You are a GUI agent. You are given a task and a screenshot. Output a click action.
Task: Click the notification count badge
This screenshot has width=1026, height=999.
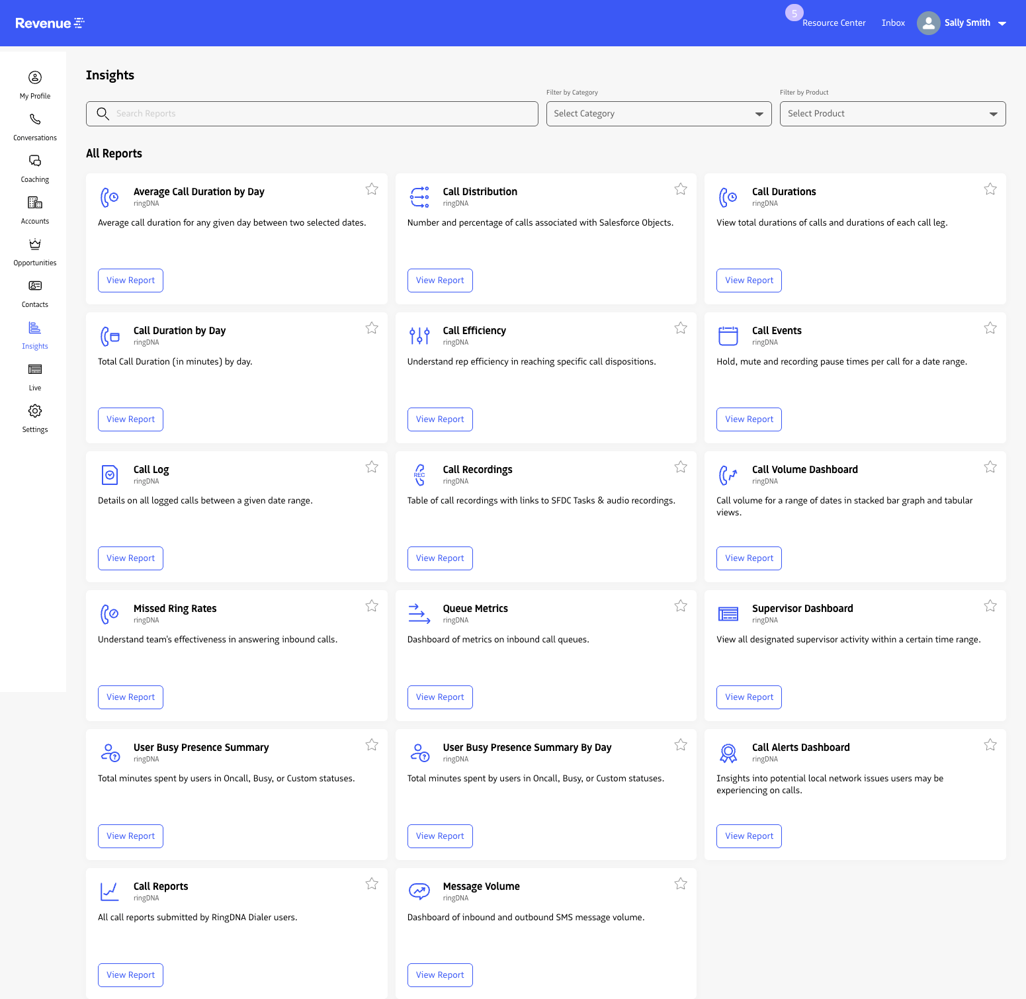[794, 12]
